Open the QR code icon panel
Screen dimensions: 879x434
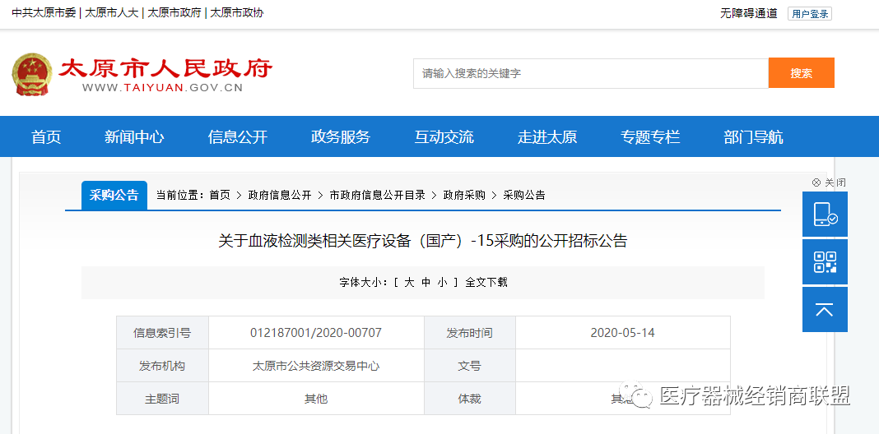point(825,262)
